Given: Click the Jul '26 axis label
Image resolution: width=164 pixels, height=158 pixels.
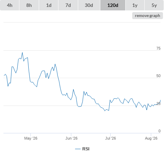Looking at the screenshot, I should [x=110, y=138].
